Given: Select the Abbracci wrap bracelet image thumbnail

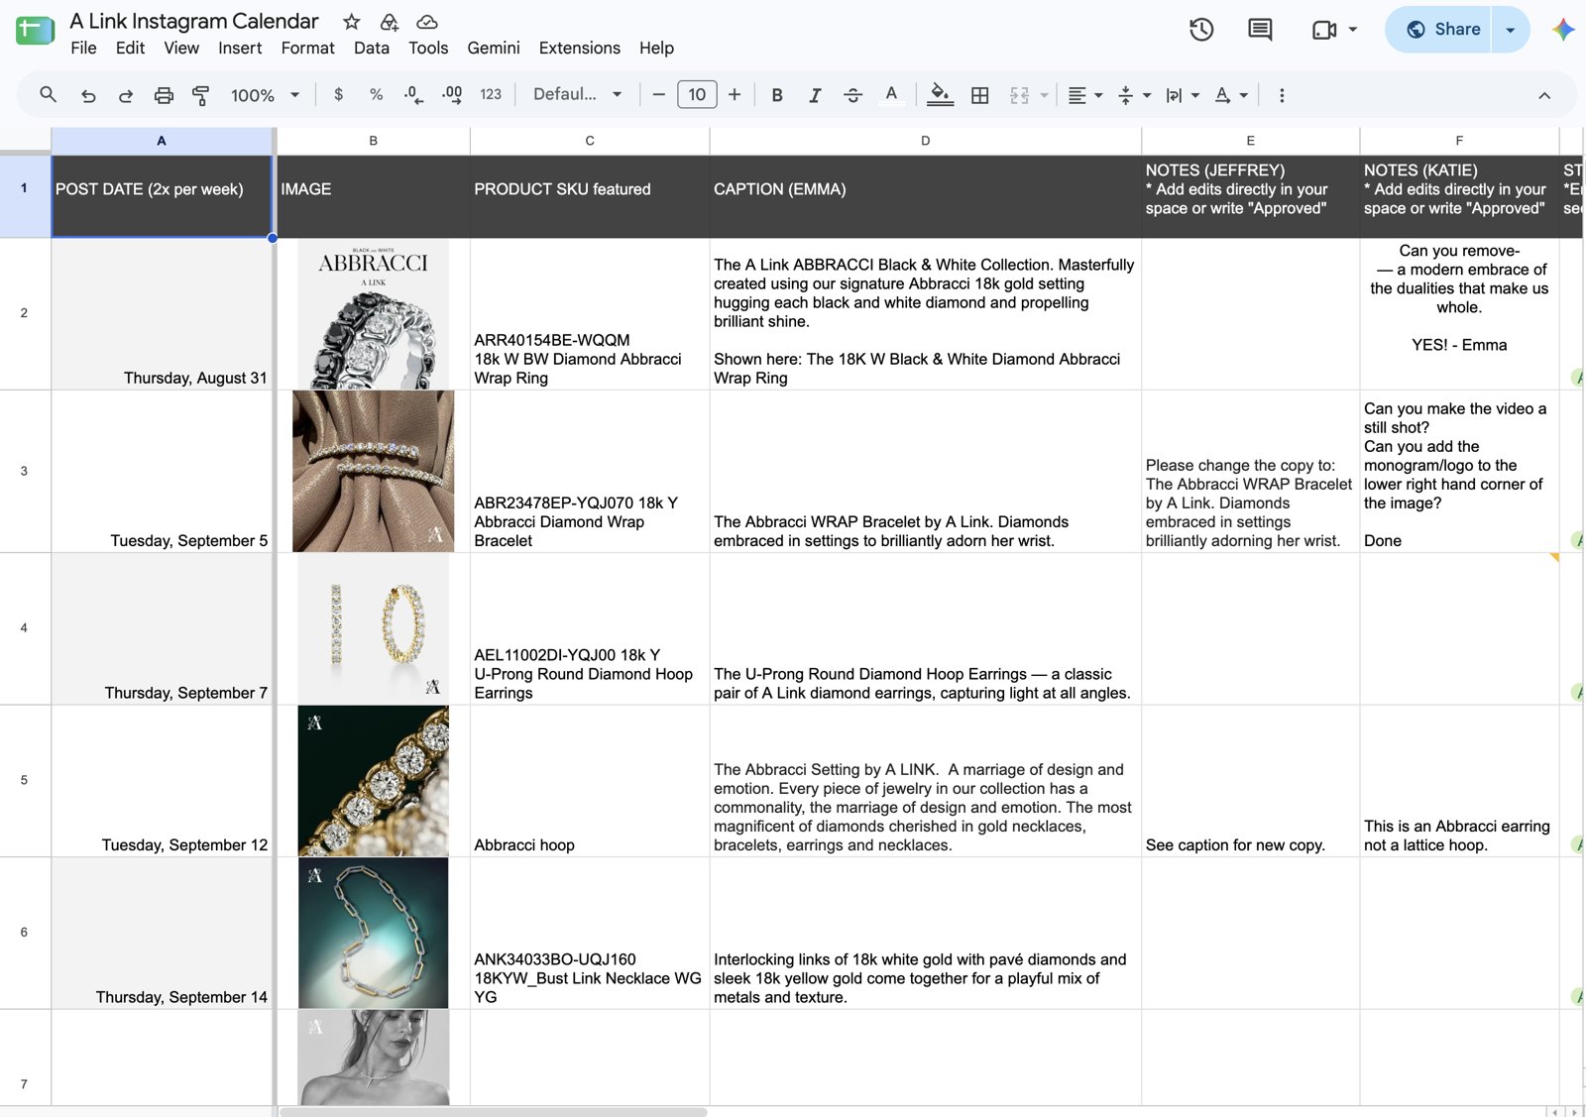Looking at the screenshot, I should coord(374,471).
